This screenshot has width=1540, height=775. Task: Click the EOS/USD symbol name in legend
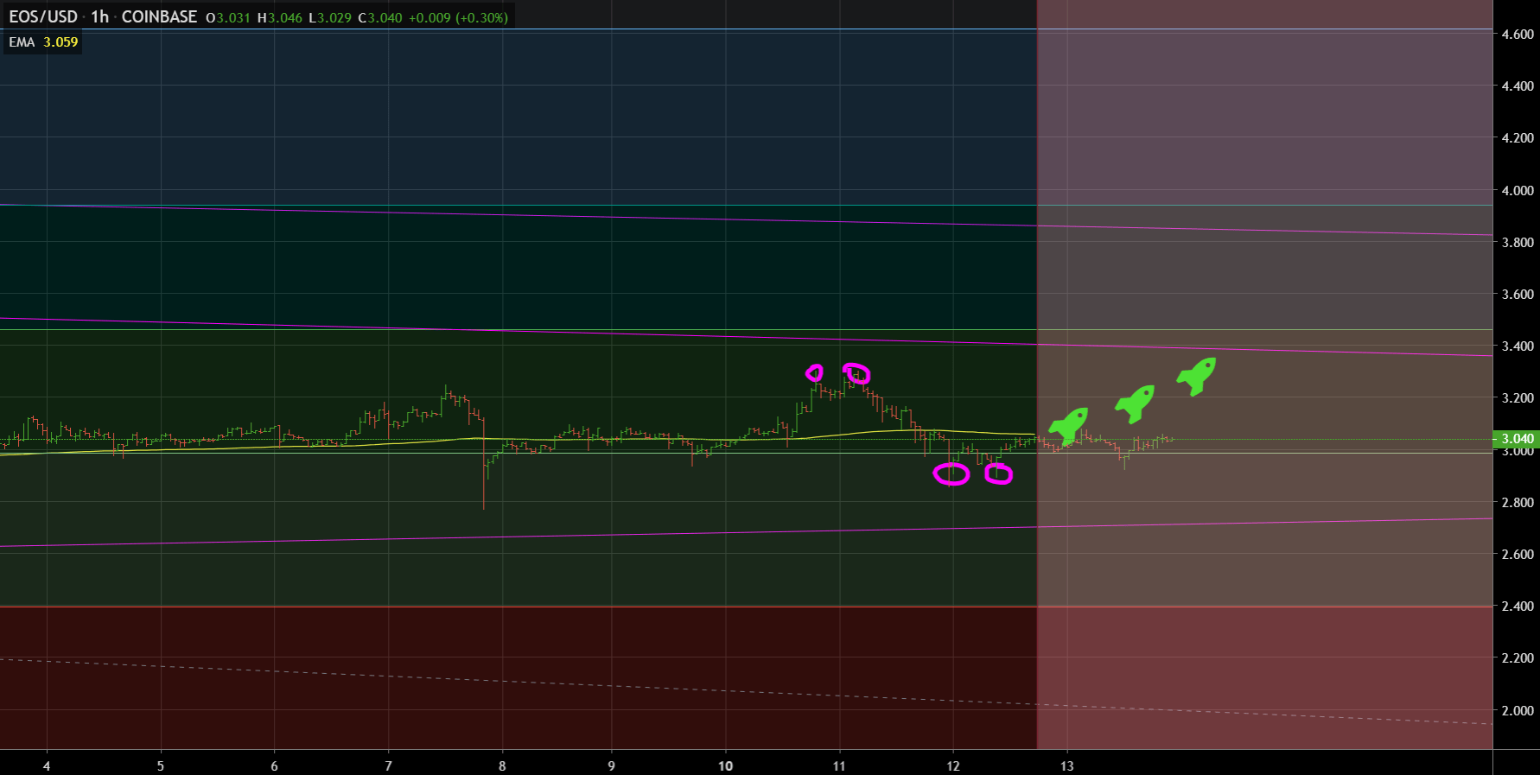coord(43,17)
